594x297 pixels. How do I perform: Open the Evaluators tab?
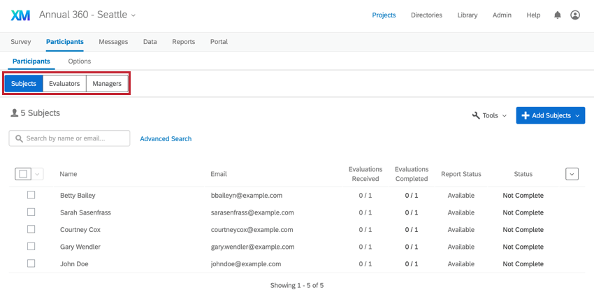tap(64, 84)
